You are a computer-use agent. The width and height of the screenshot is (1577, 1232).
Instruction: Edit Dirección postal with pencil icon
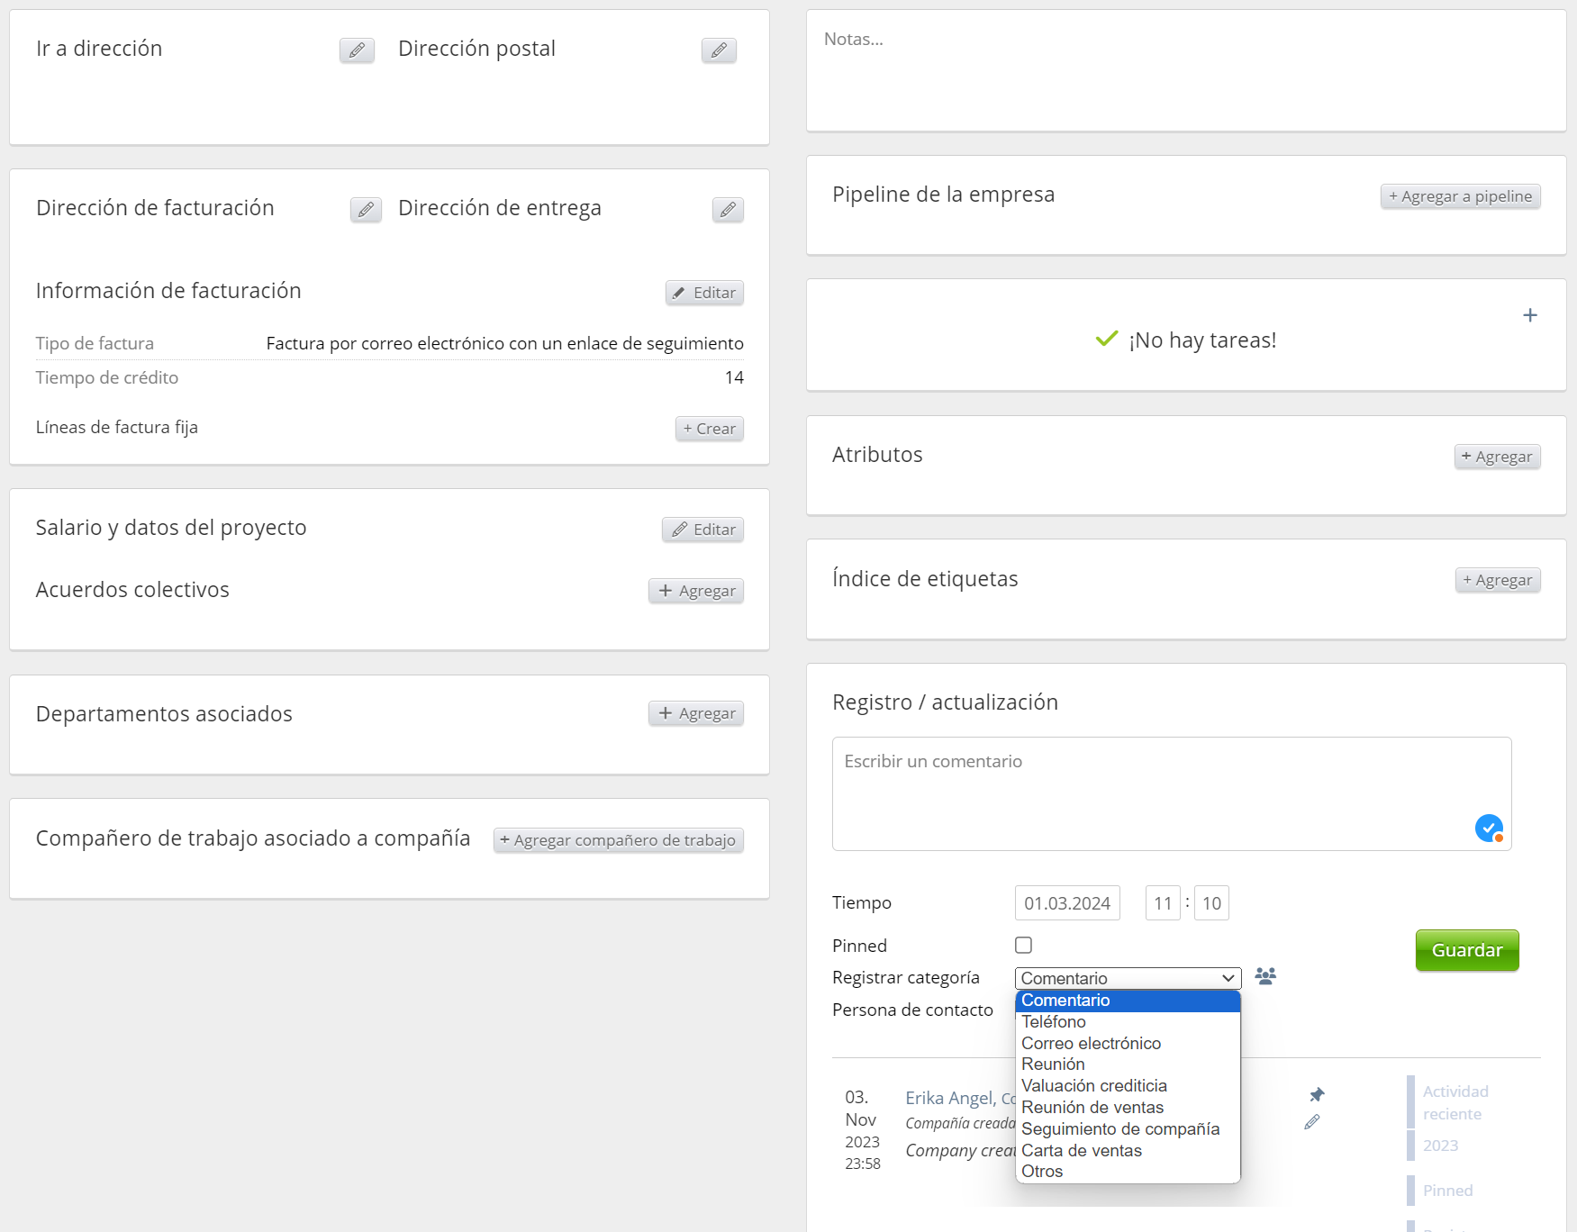[719, 50]
